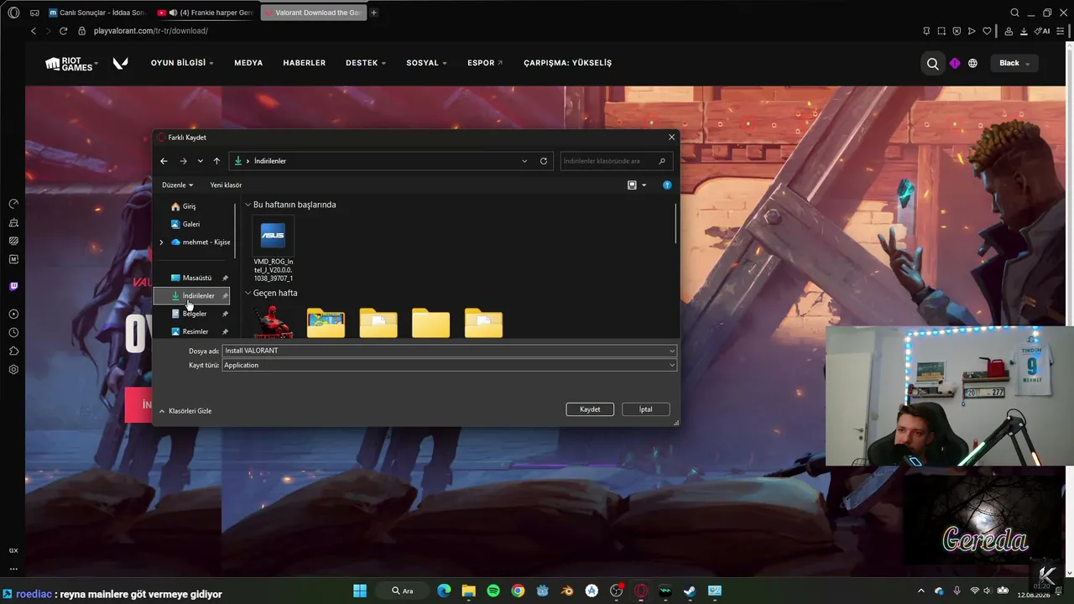1074x604 pixels.
Task: Open the help icon in save dialog
Action: pos(667,185)
